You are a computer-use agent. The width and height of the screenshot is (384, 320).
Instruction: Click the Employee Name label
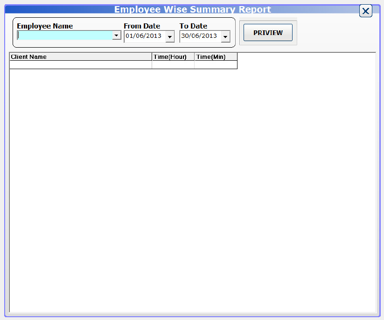(x=45, y=26)
